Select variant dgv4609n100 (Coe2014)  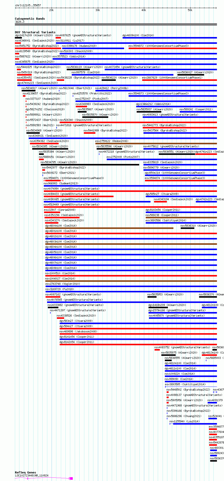(138, 35)
